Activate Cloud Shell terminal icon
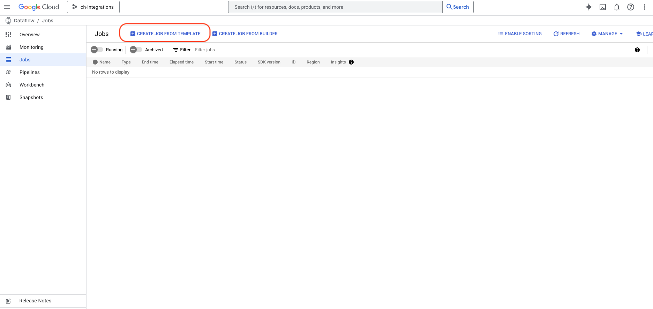653x309 pixels. click(x=603, y=7)
